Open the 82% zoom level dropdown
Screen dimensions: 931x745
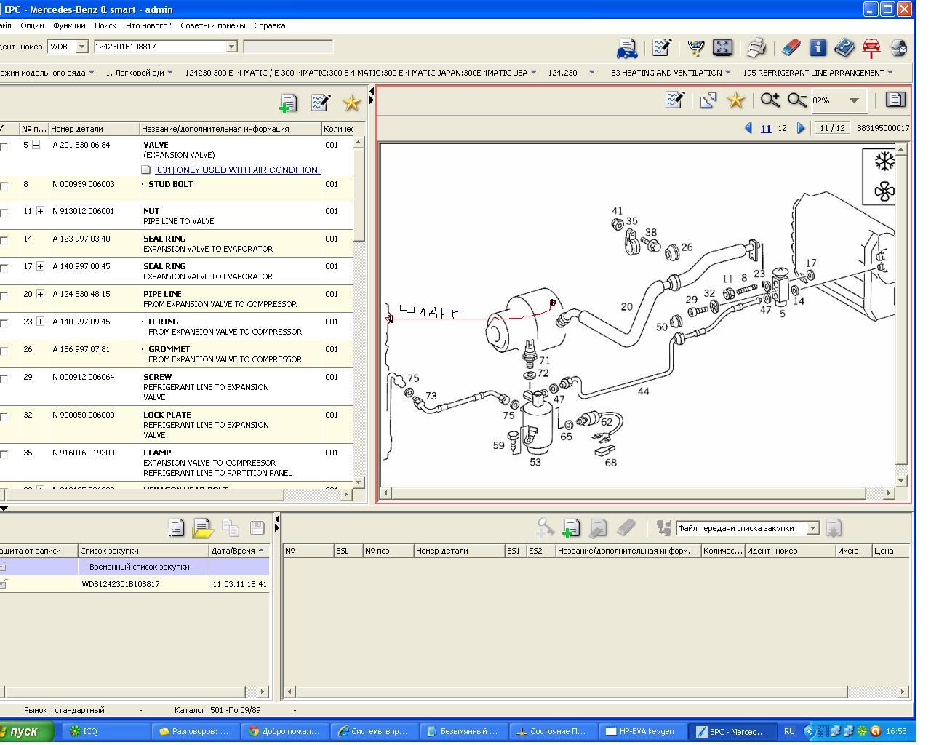pos(854,100)
